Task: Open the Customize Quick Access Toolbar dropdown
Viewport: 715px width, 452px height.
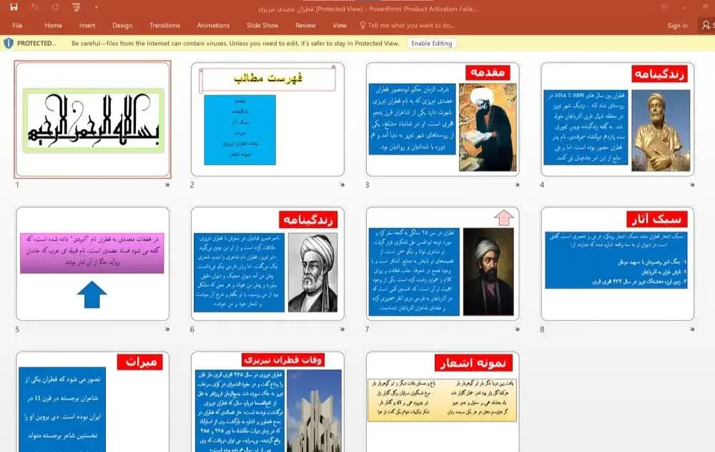Action: 97,7
